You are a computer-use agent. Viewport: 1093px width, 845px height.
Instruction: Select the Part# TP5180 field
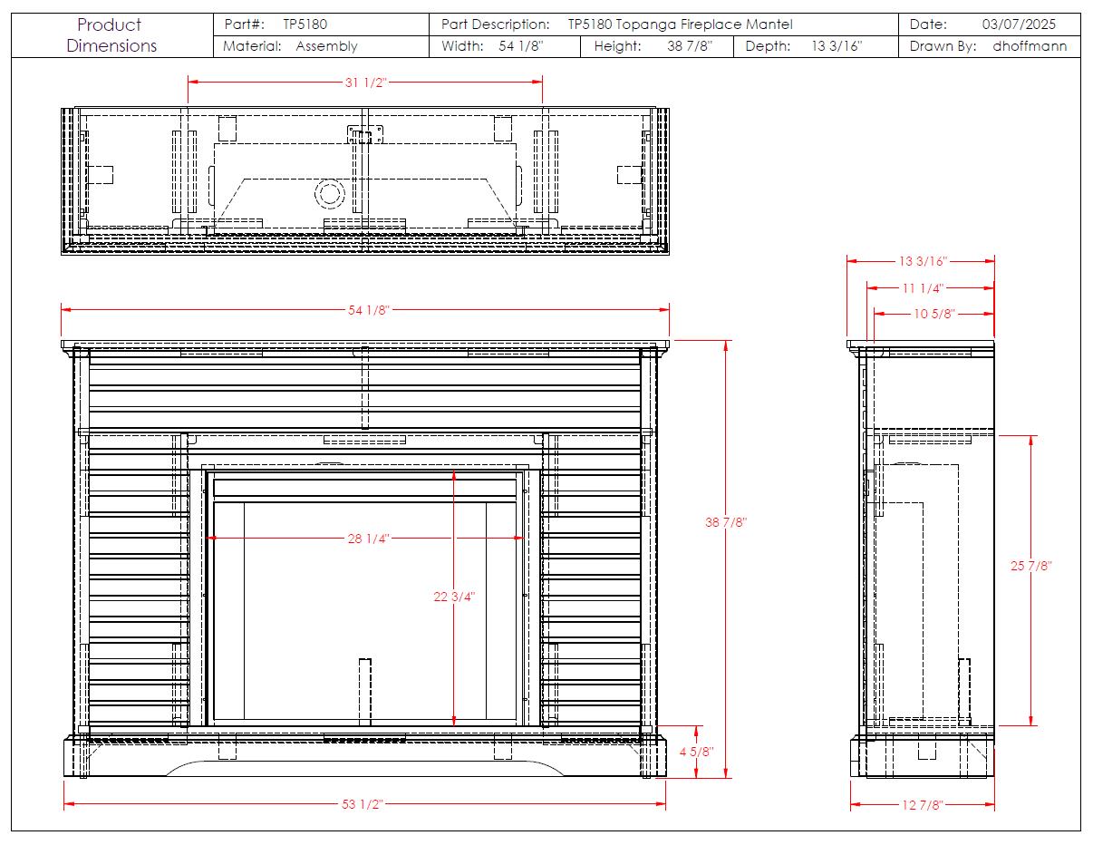(276, 24)
